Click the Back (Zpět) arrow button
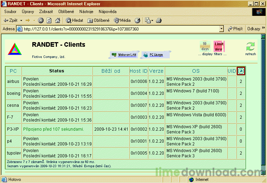Viewport: 267px width, 183px height. 11,20
